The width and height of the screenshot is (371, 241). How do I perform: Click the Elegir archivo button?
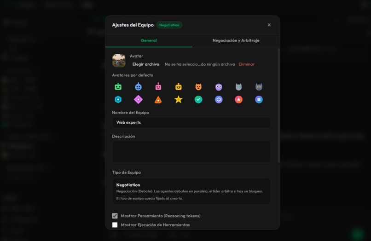click(146, 64)
